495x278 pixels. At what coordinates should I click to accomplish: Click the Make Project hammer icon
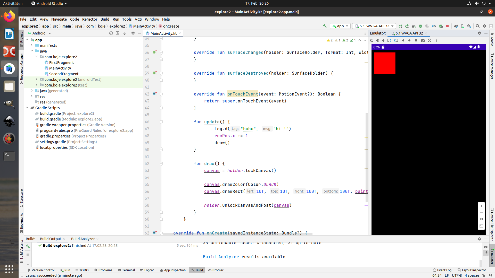tap(325, 26)
